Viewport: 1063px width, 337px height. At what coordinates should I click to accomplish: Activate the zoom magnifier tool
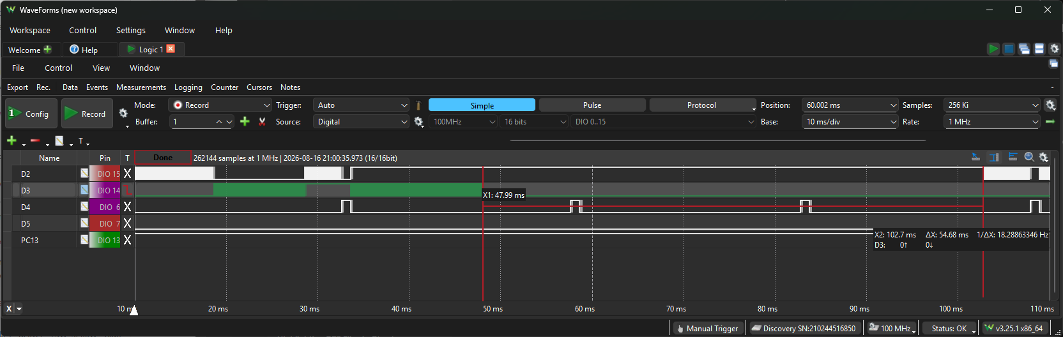1029,157
